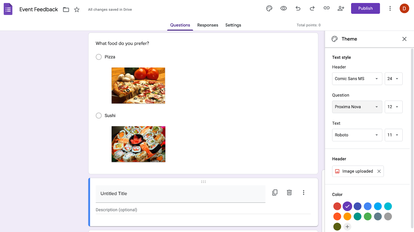Open the theme palette icon in toolbar
Viewport: 414px width, 232px height.
[269, 9]
